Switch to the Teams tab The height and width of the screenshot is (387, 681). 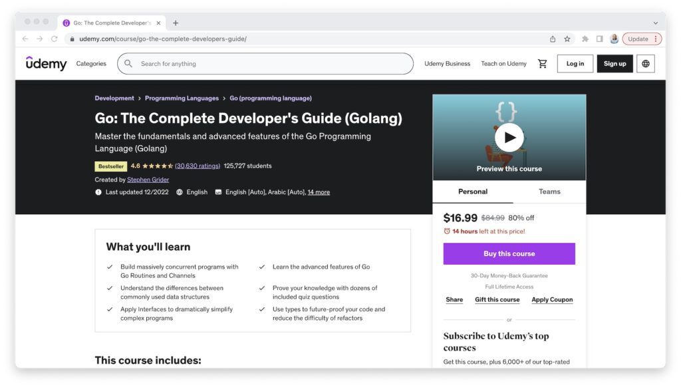coord(549,192)
